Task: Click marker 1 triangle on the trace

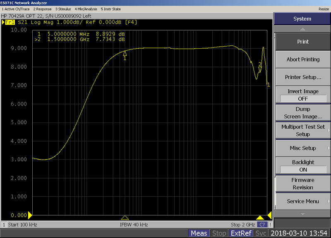Action: point(125,53)
